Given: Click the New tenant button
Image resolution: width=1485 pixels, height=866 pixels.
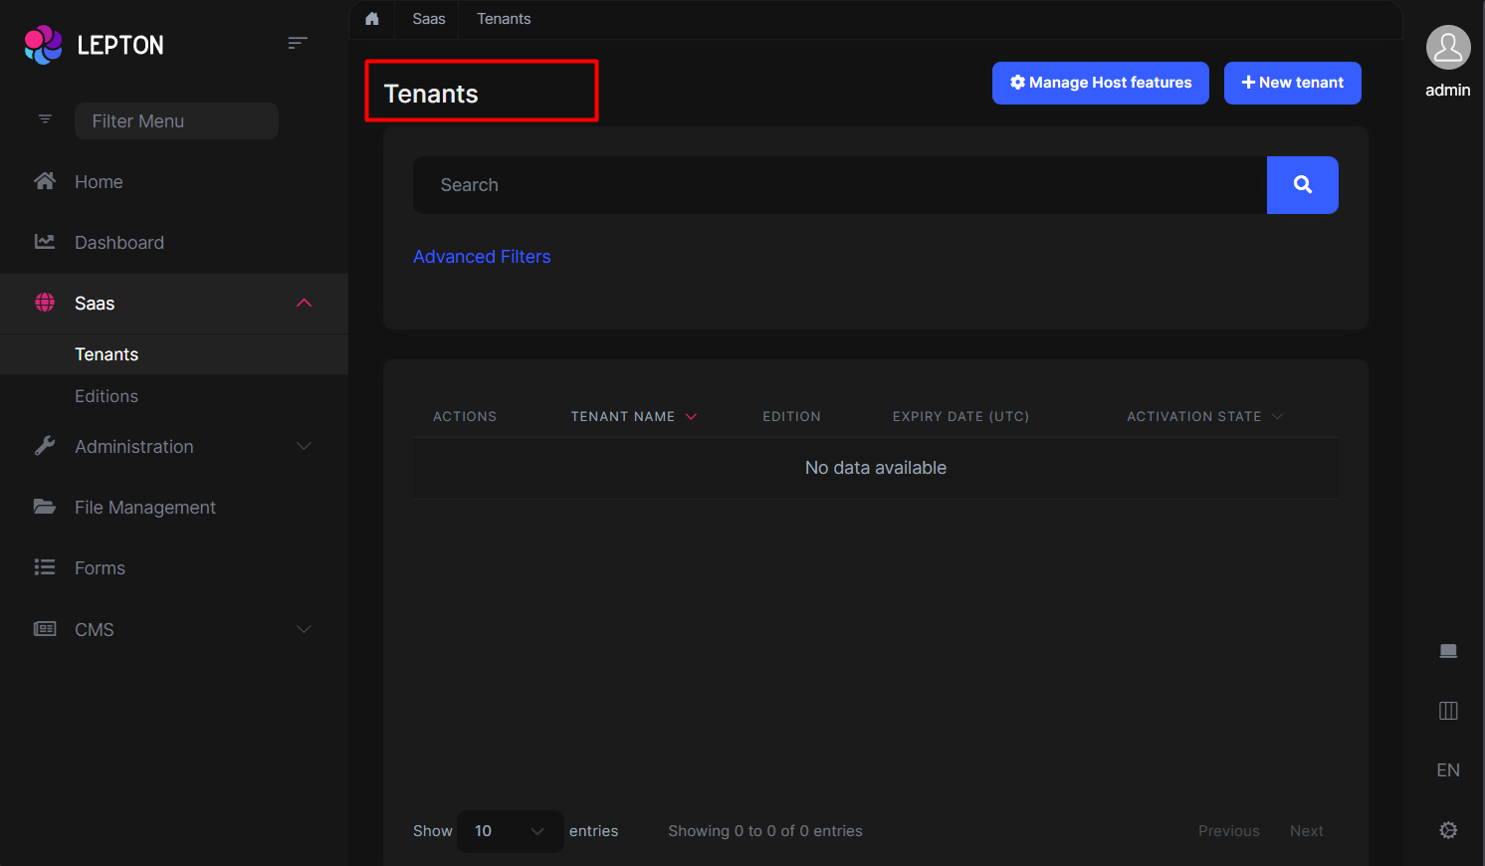Looking at the screenshot, I should pyautogui.click(x=1293, y=83).
